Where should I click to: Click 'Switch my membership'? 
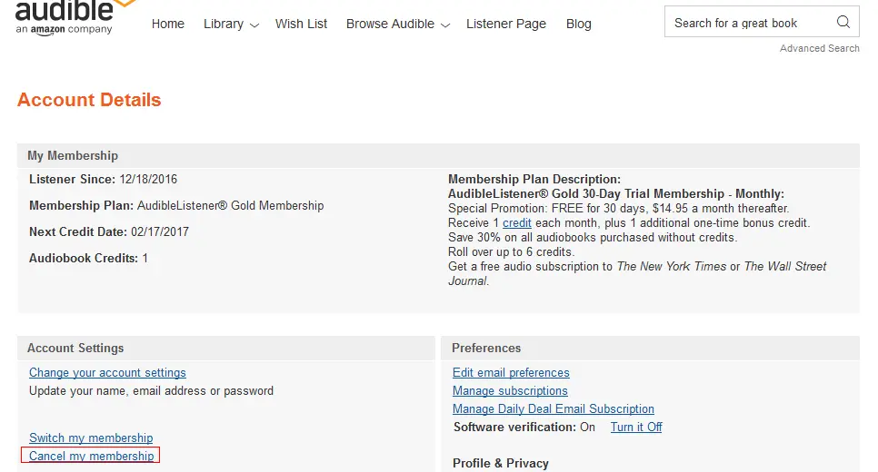coord(91,438)
